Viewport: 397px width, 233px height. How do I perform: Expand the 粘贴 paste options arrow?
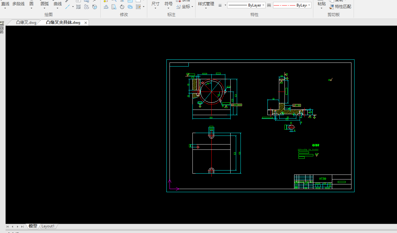pos(321,8)
